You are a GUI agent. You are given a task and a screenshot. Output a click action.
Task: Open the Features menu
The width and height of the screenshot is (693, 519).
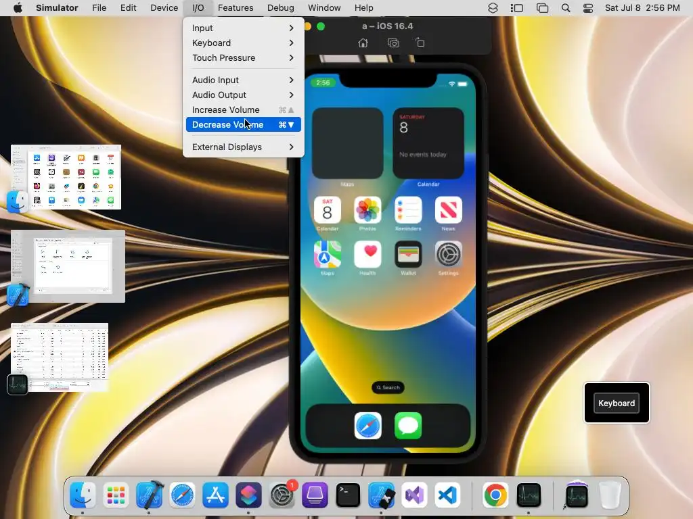[x=236, y=8]
